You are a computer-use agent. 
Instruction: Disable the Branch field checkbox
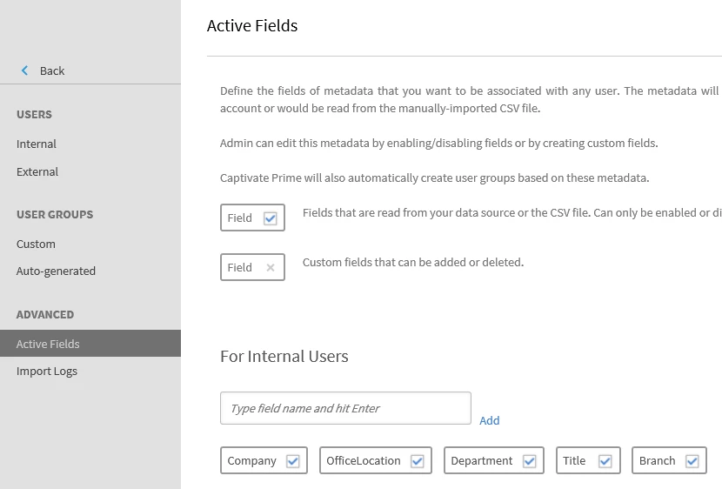pos(692,461)
